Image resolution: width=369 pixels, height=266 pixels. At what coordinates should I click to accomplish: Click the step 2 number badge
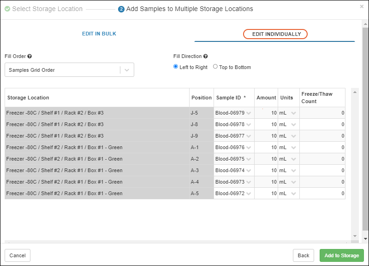[x=121, y=9]
